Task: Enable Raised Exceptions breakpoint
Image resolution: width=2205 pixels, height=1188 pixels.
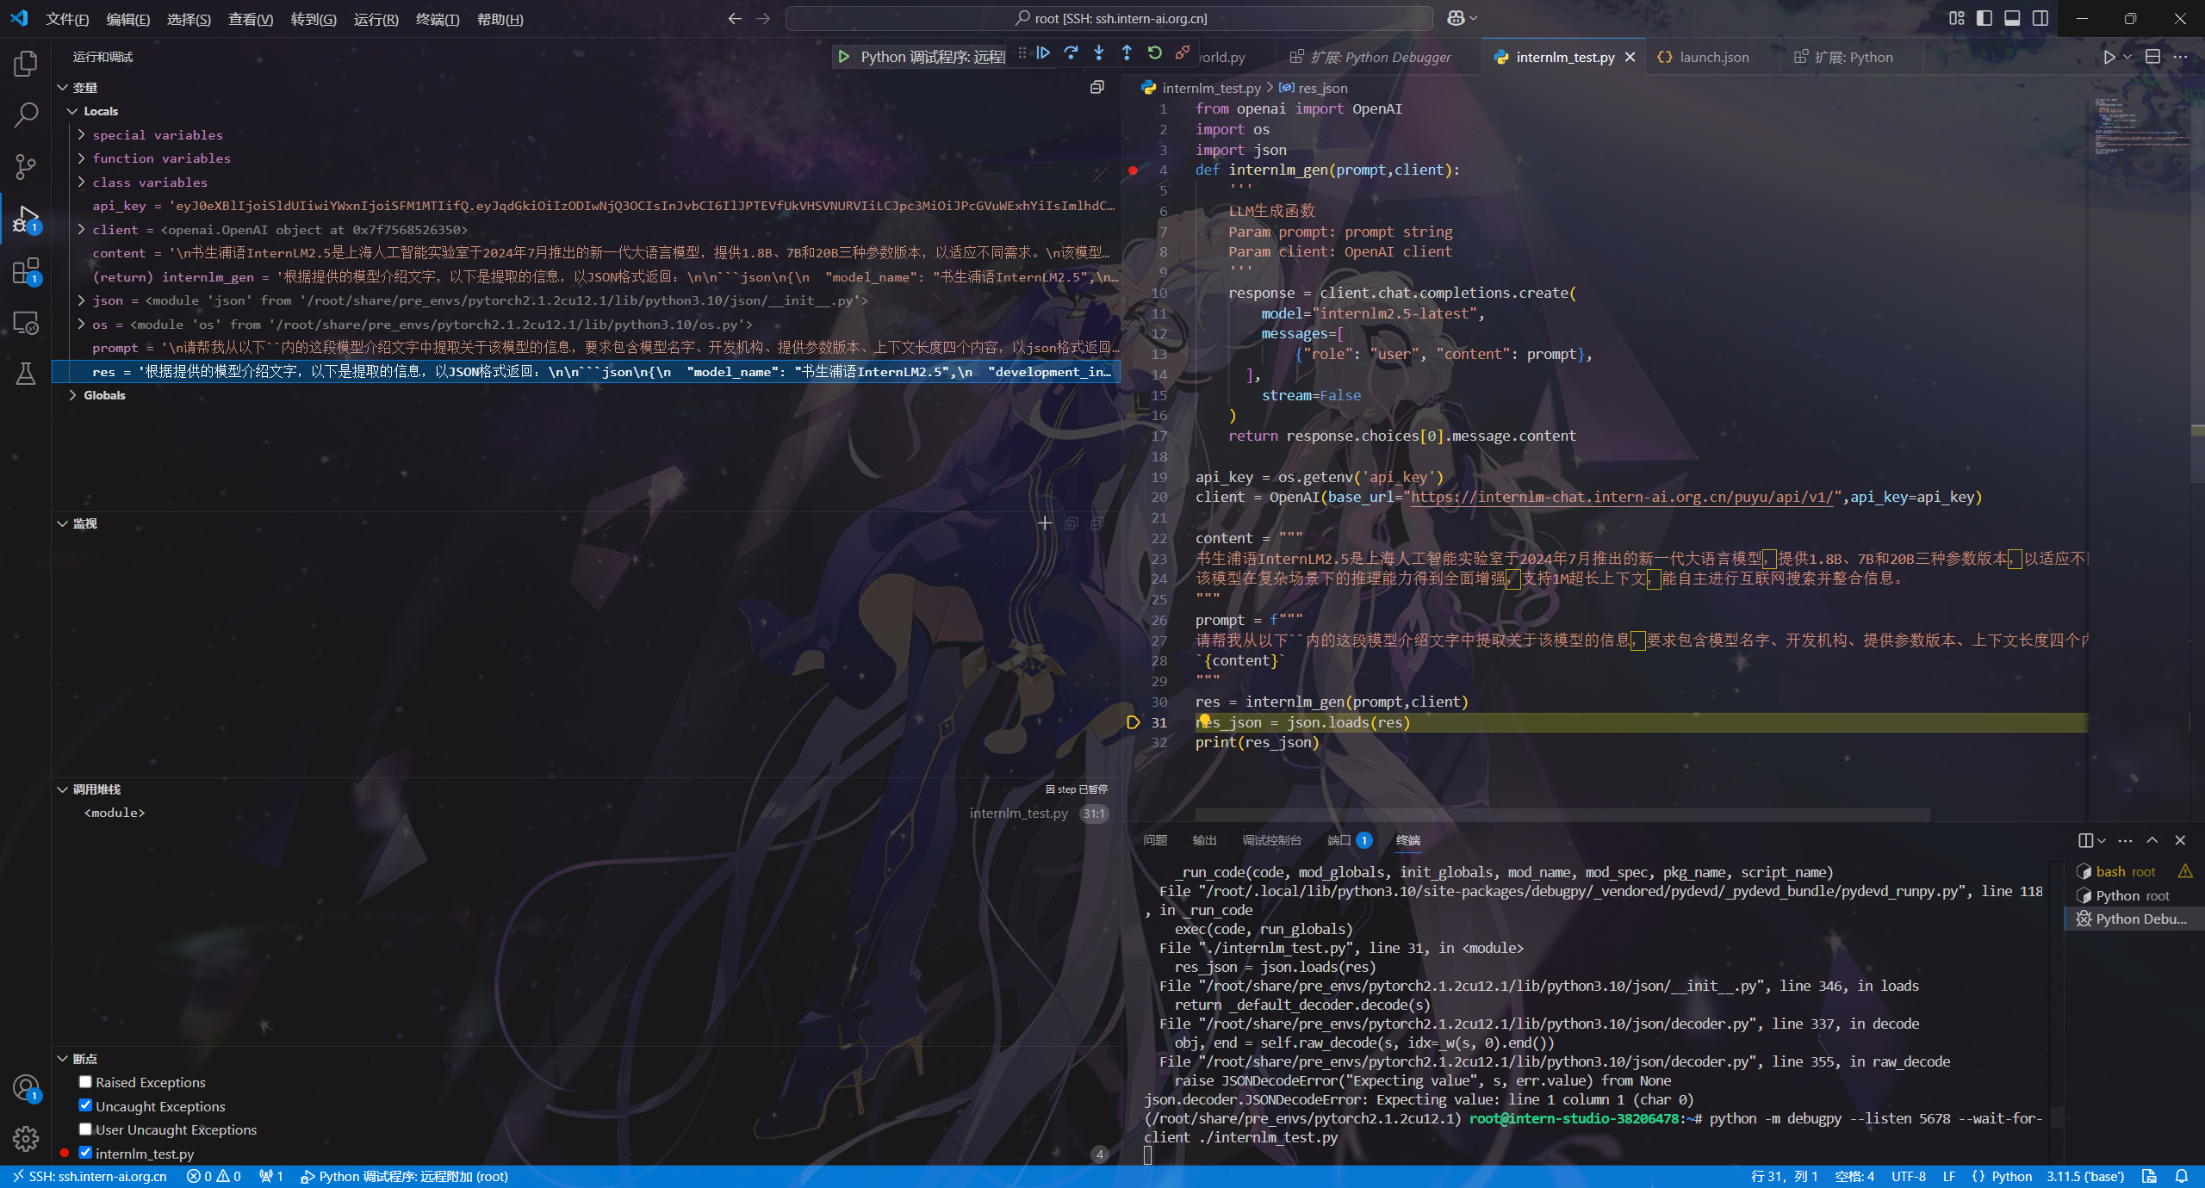Action: [85, 1082]
